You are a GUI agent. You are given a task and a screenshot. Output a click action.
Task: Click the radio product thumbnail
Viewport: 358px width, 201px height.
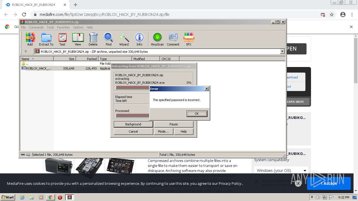(58, 167)
